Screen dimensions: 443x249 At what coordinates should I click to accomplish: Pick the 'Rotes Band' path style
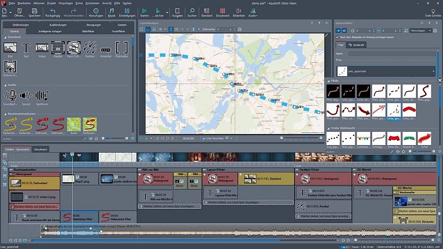[394, 138]
